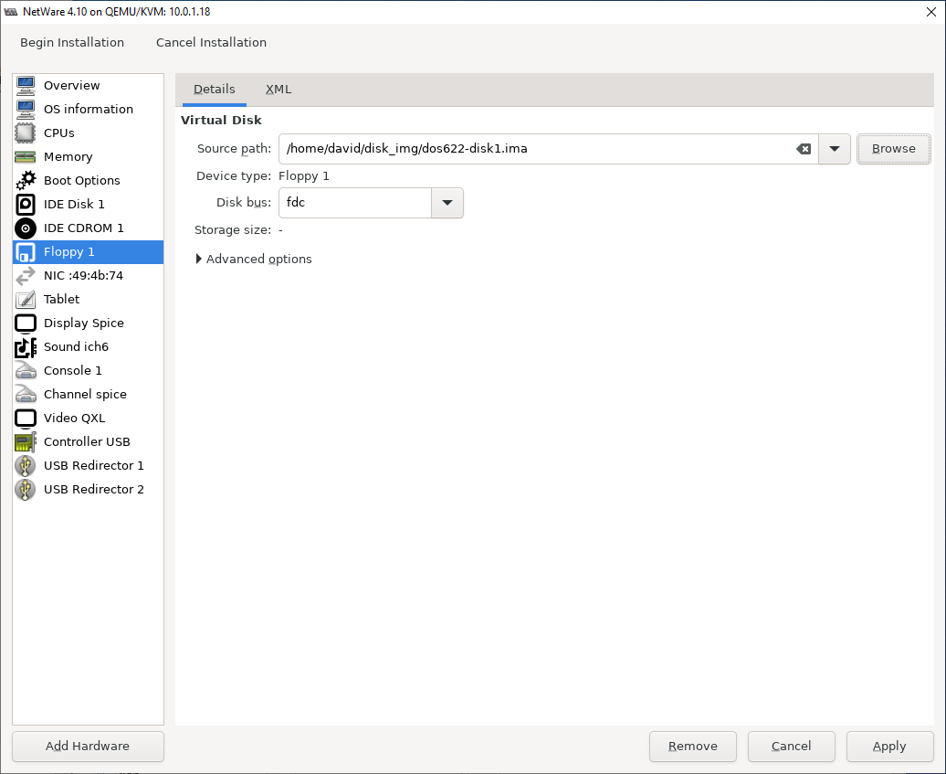Open the Source path dropdown arrow

(x=835, y=149)
